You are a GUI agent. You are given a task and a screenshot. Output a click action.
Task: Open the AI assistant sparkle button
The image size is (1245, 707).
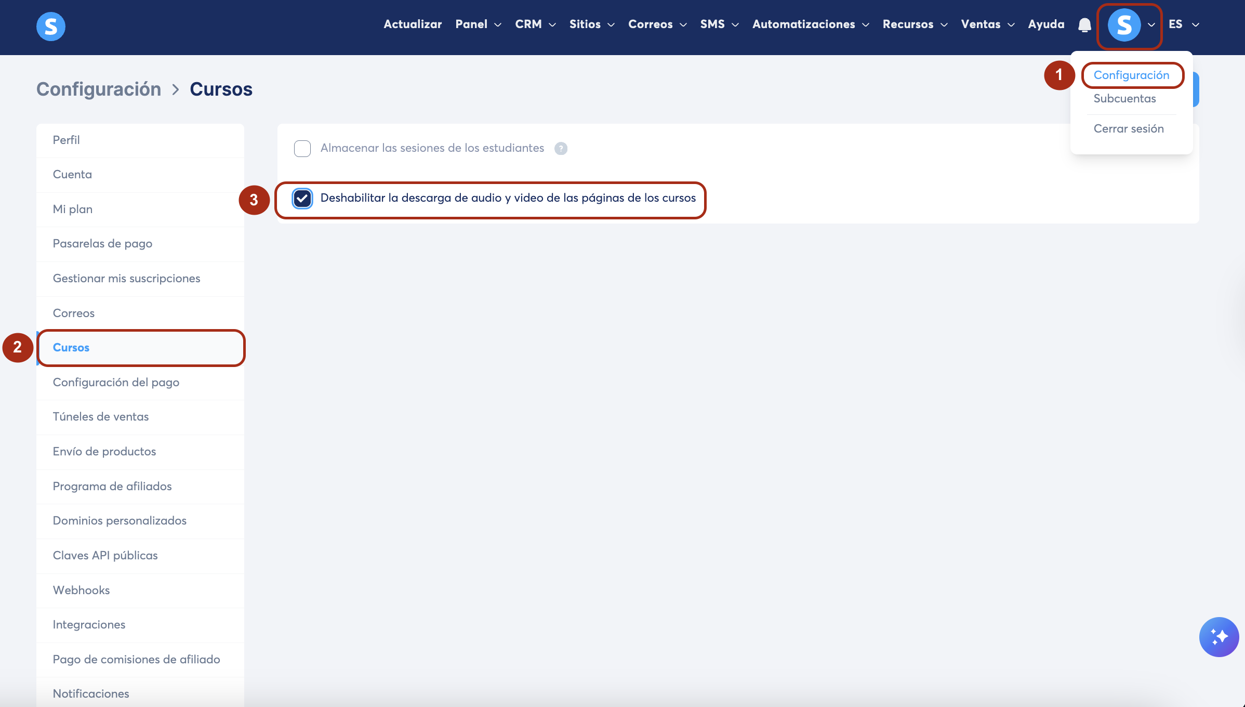click(1218, 637)
